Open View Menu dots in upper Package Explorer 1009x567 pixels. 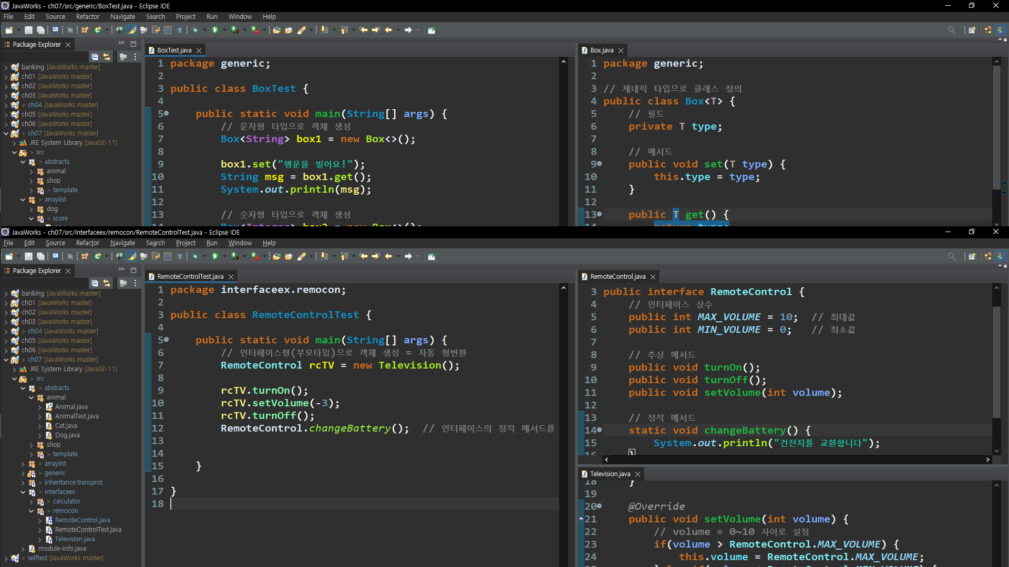[x=135, y=57]
